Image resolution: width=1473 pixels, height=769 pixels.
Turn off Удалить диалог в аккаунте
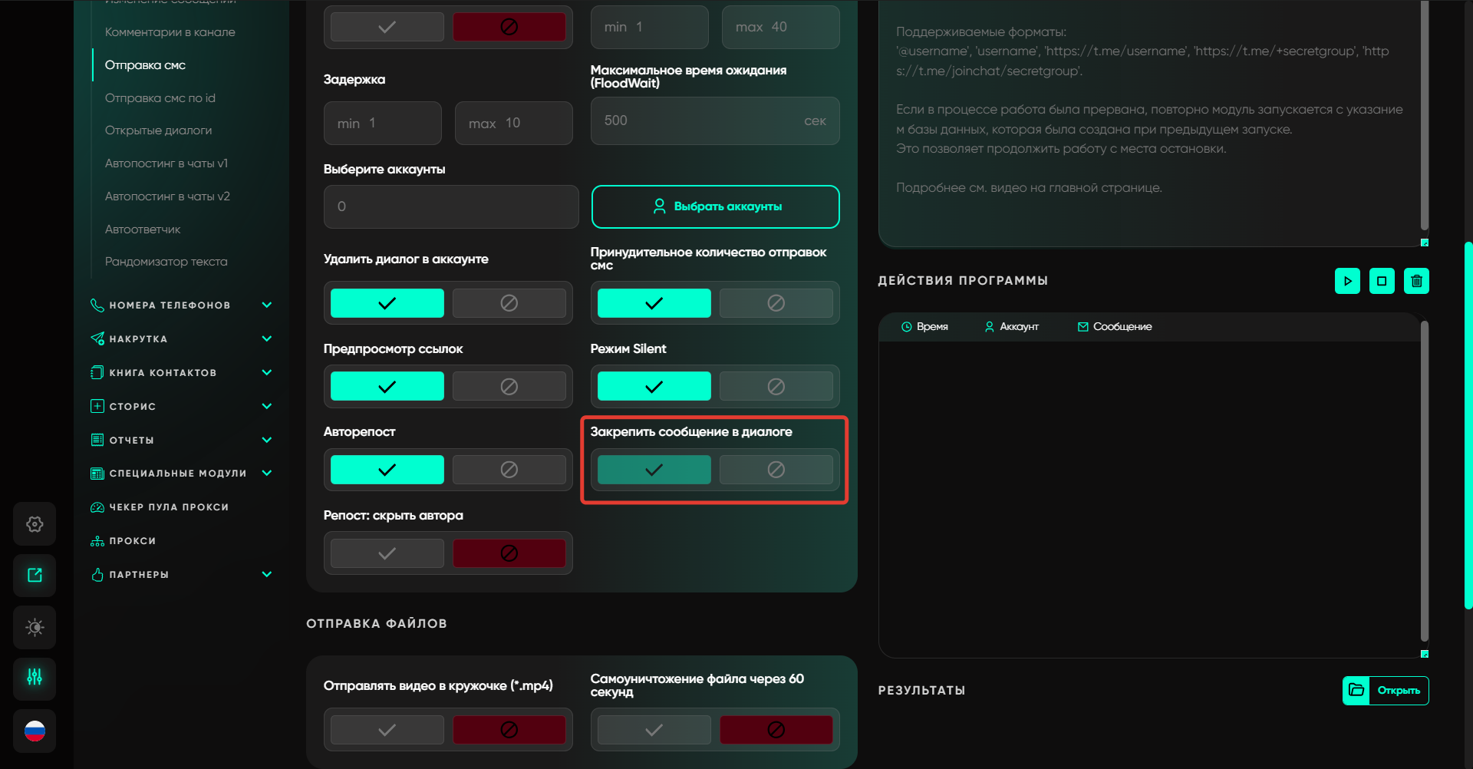pos(509,303)
